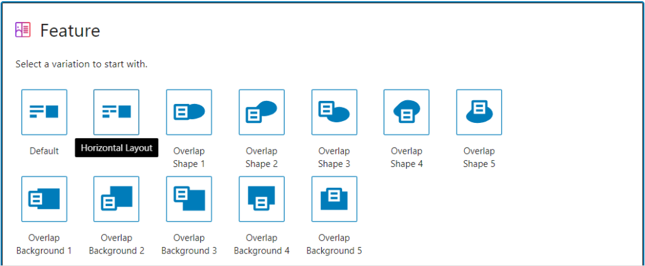Click the "Feature" heading text
Viewport: 645px width, 266px height.
[70, 30]
